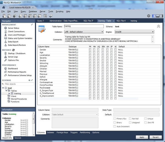The height and width of the screenshot is (142, 165).
Task: Toggle the bottom output panel icon
Action: point(158,16)
